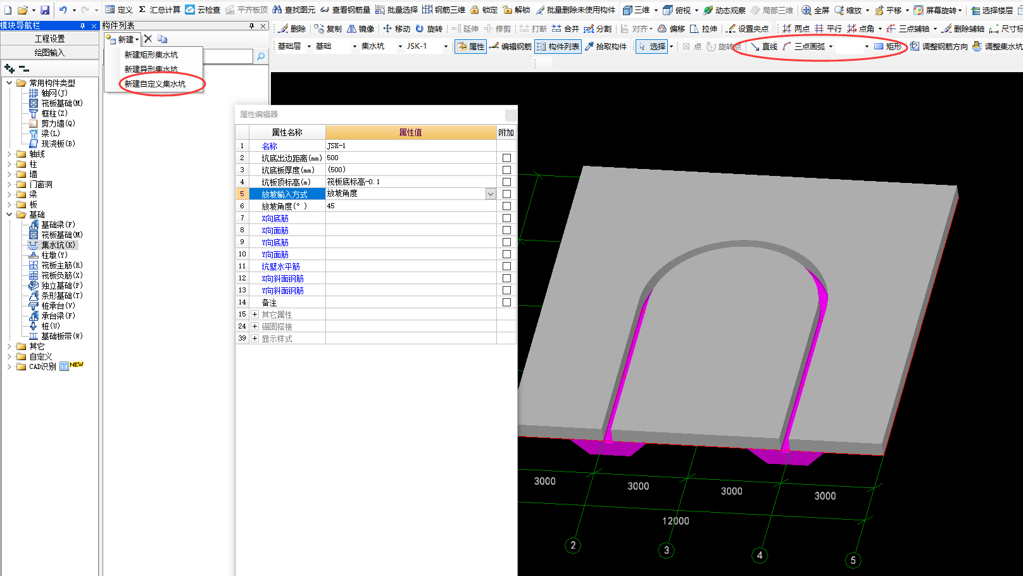Click 批量删除未使用构件 tool
Screen dimensions: 1023x576
point(575,10)
